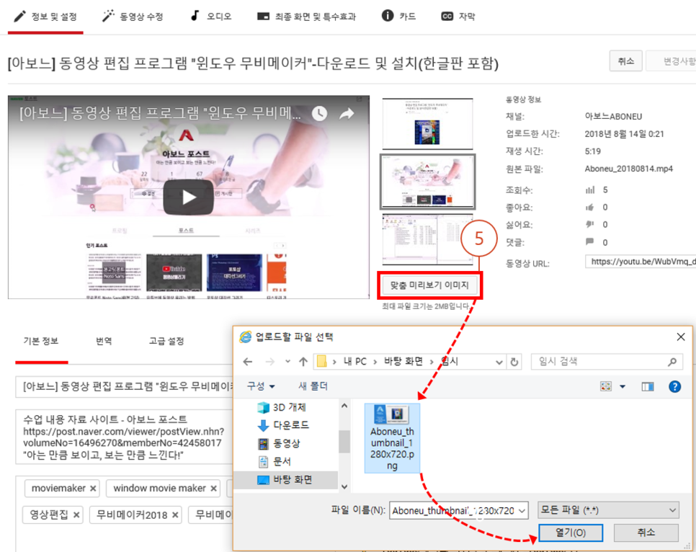Open the 오디오 tab

[x=211, y=17]
